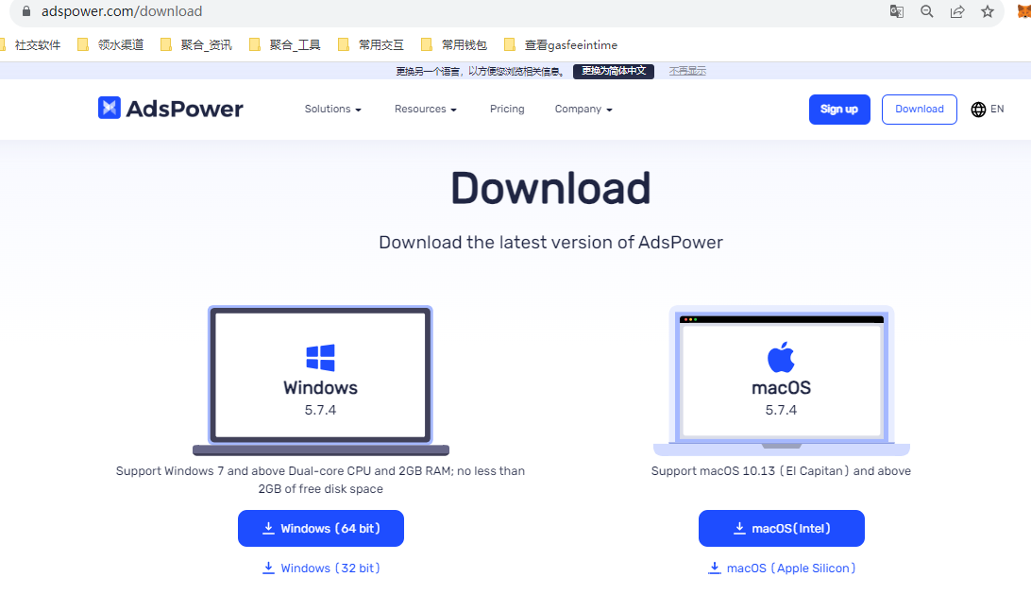1031x594 pixels.
Task: Expand the Resources dropdown menu
Action: (426, 110)
